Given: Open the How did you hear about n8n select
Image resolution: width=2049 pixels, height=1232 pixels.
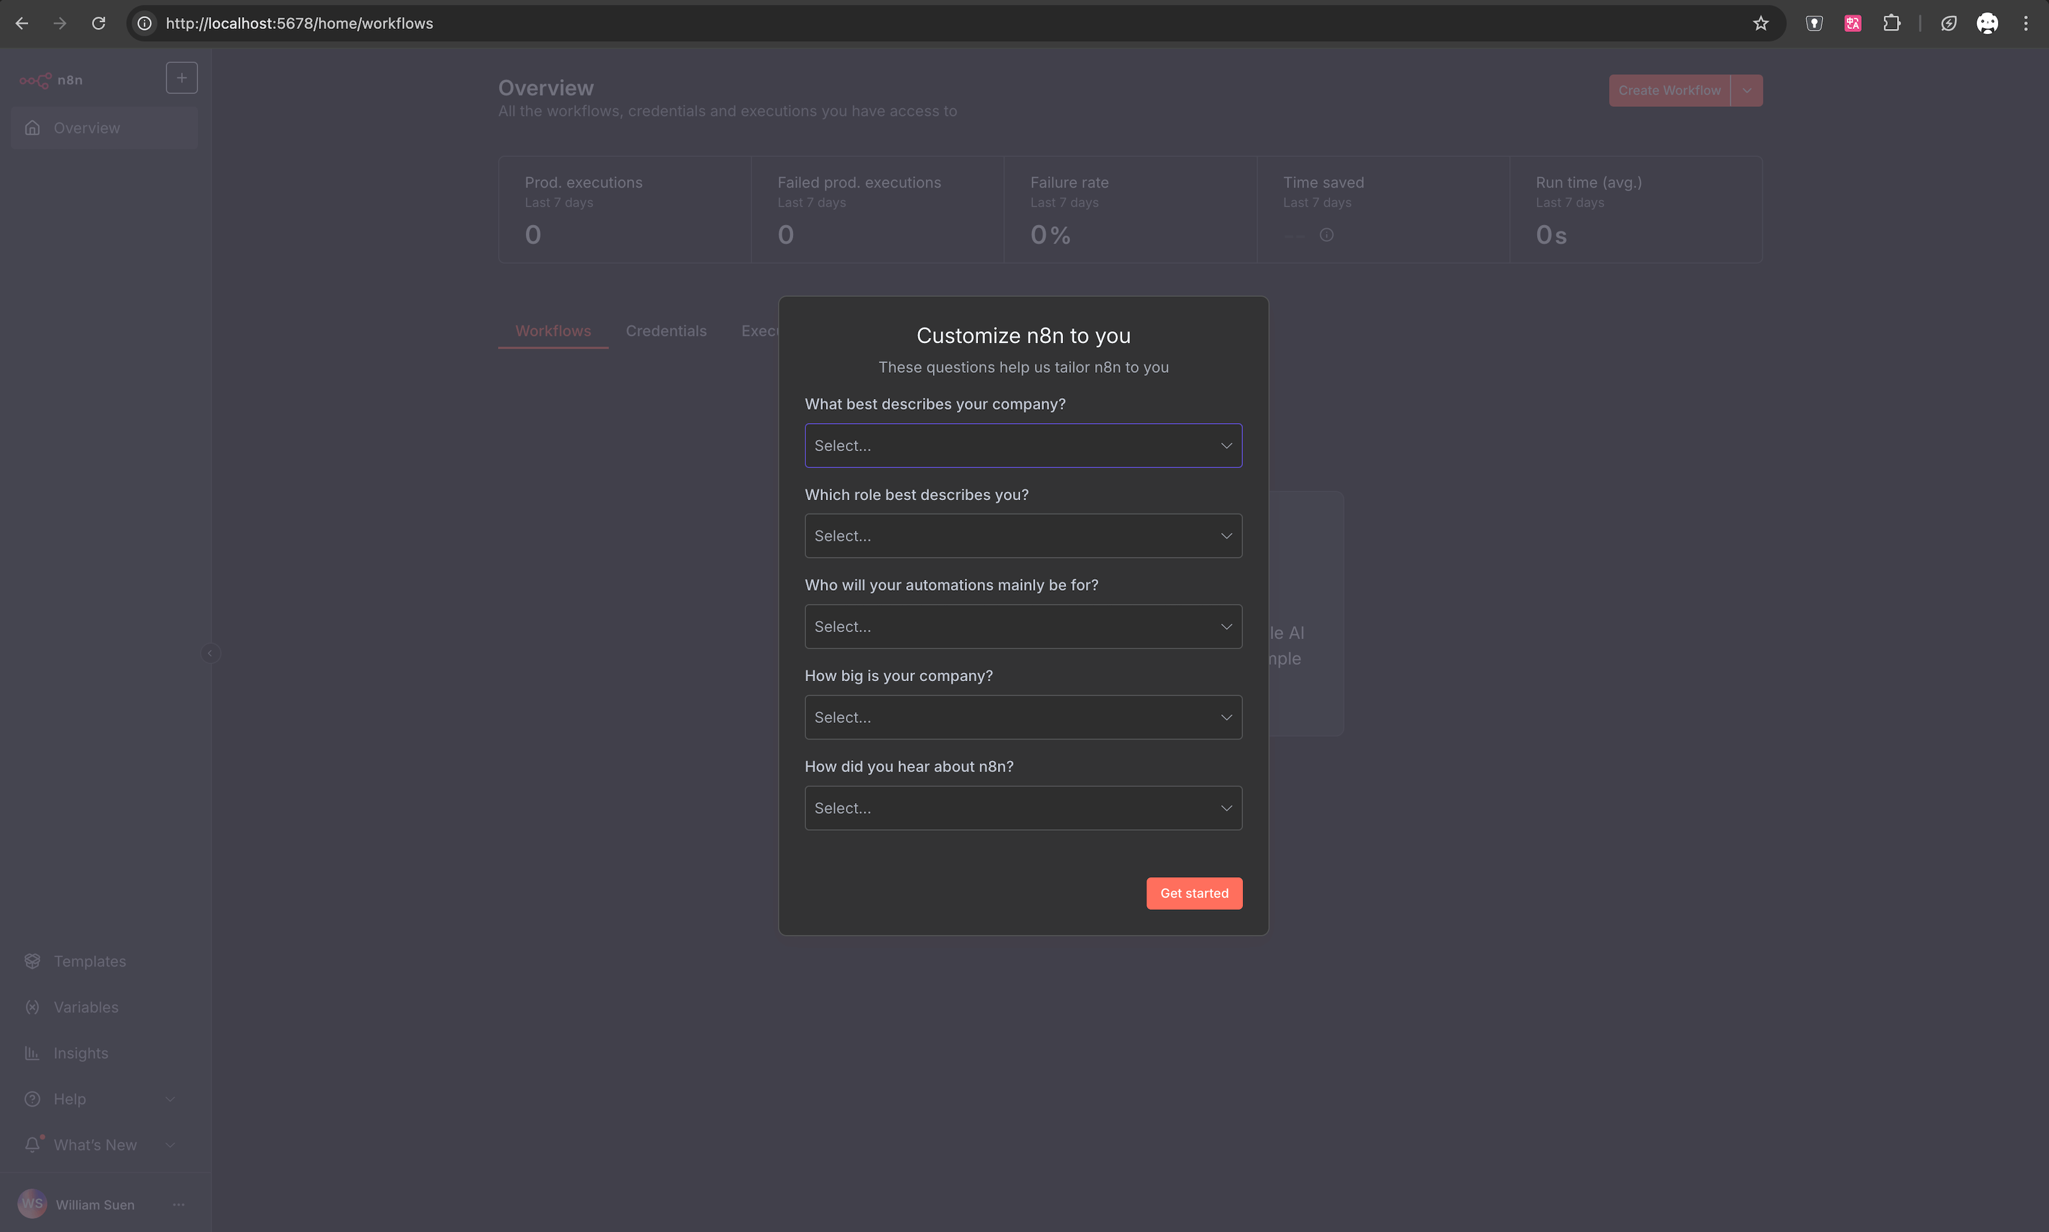Looking at the screenshot, I should click(1023, 808).
